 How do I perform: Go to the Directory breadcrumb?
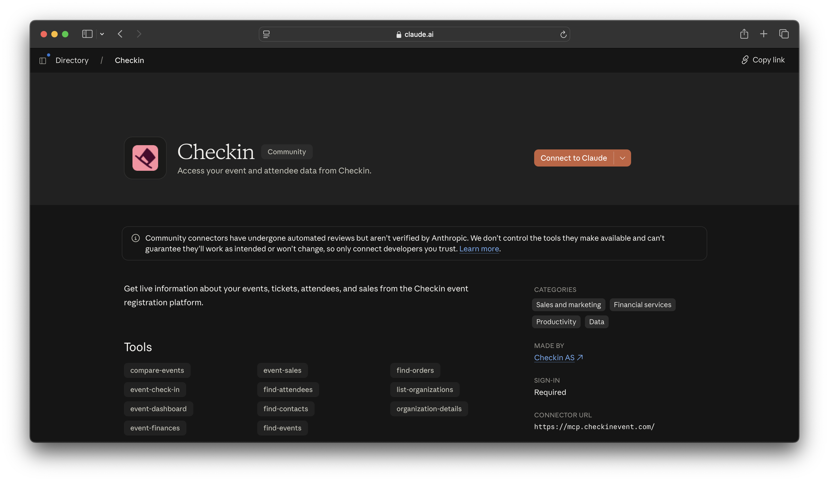coord(72,61)
